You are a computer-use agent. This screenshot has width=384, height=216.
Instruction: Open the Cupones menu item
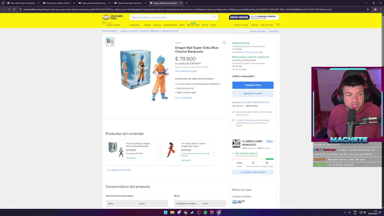(157, 25)
